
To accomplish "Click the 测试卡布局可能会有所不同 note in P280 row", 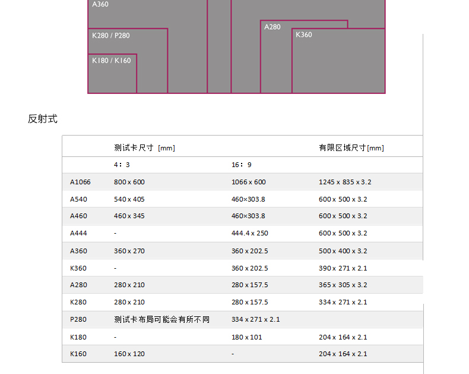I will [x=161, y=319].
